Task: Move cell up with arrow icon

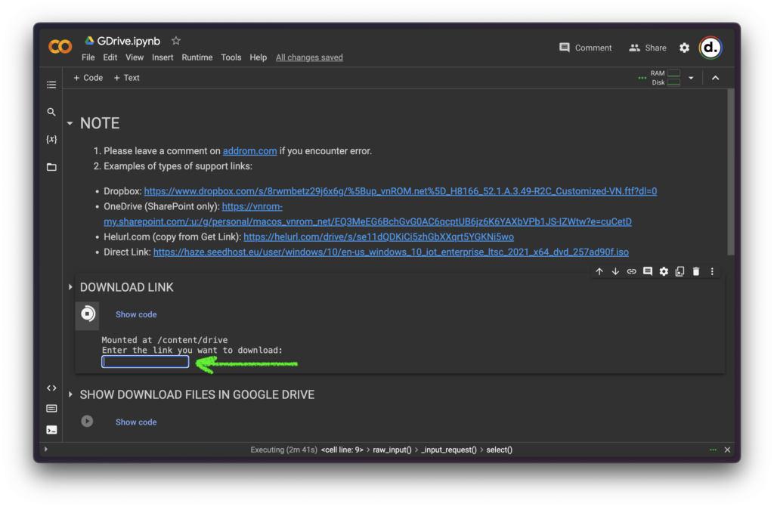Action: [599, 271]
